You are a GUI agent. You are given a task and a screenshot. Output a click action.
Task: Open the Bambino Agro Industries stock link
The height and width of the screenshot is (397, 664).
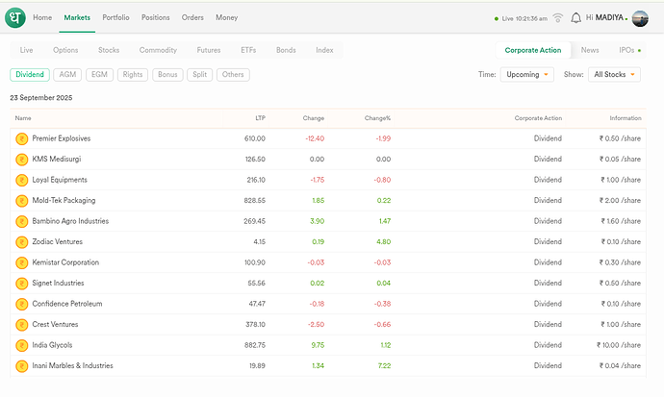click(72, 221)
